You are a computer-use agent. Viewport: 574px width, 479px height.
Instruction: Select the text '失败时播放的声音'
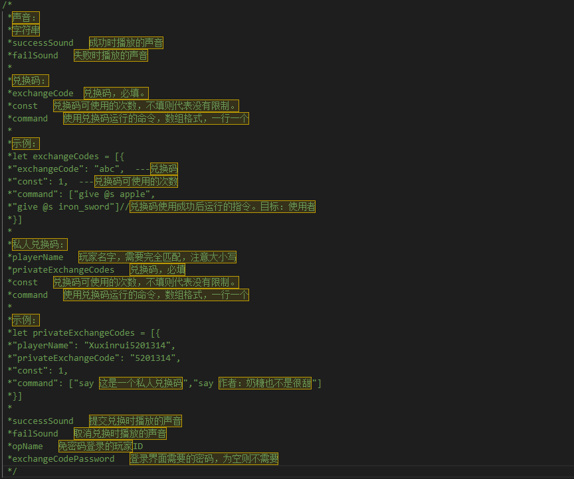click(111, 56)
